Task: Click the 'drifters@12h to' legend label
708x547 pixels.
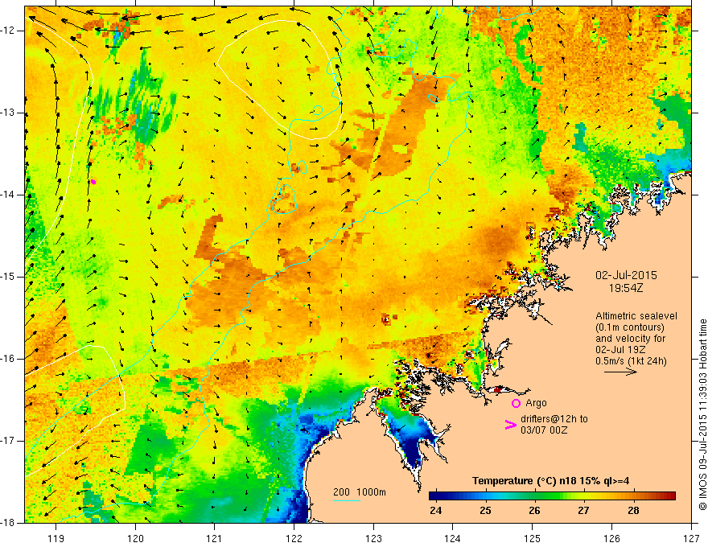Action: tap(554, 419)
